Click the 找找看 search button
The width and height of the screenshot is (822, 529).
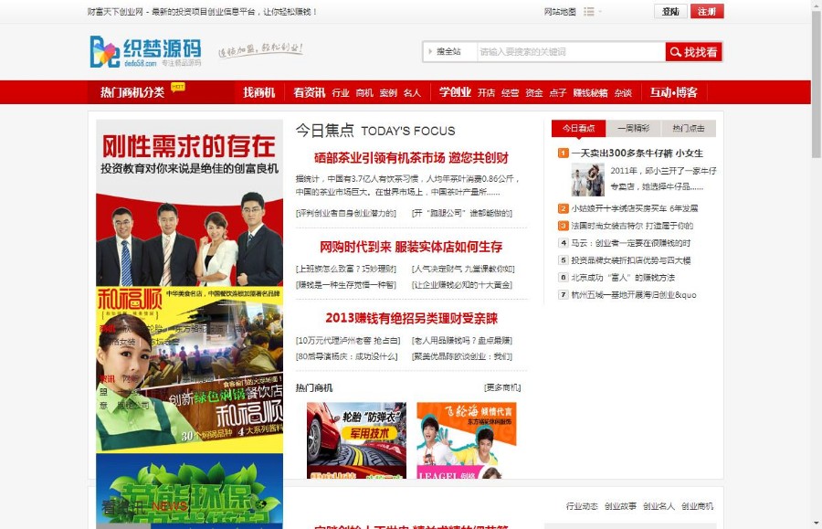coord(693,52)
